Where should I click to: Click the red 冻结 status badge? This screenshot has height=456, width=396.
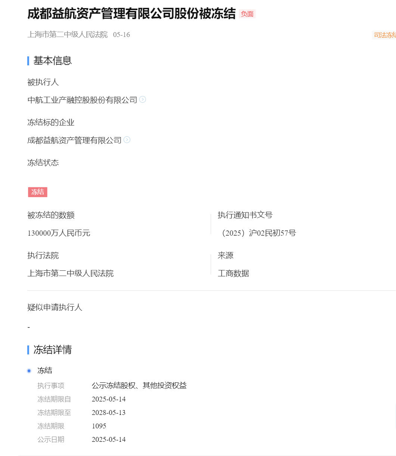pyautogui.click(x=38, y=192)
